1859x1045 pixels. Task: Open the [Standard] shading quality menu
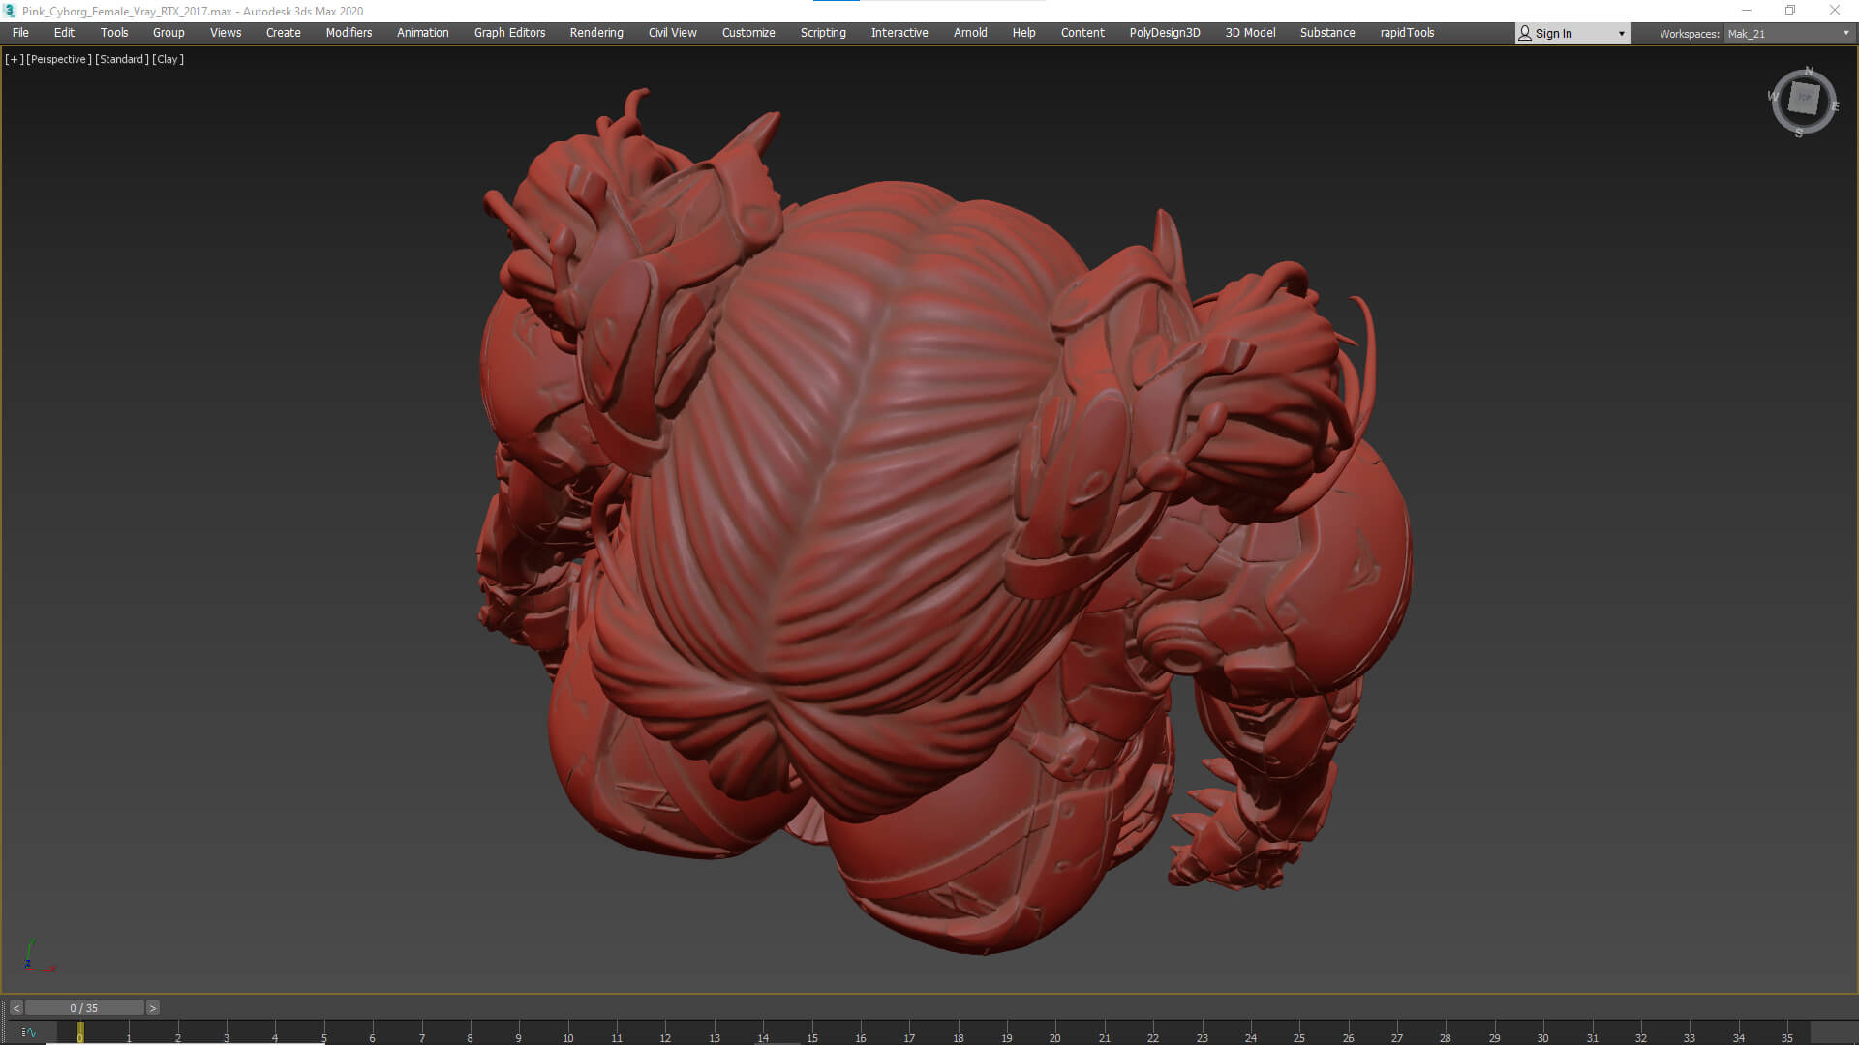coord(122,59)
